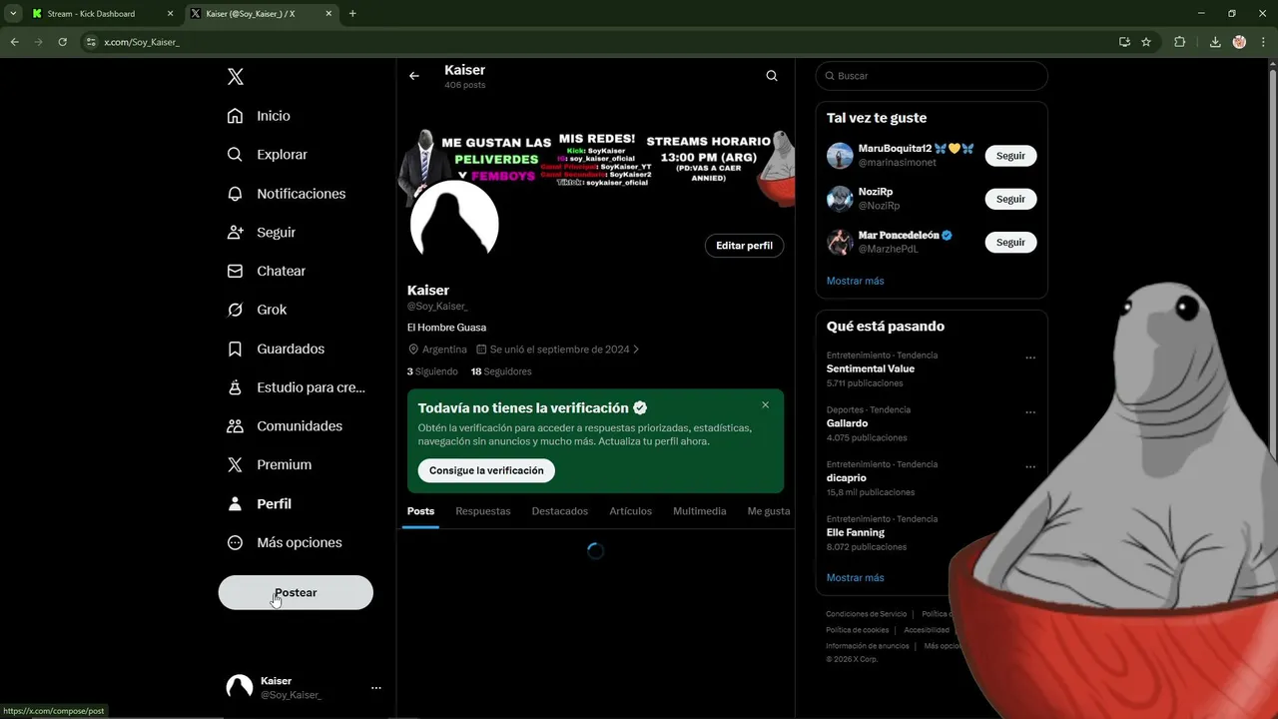The image size is (1278, 719).
Task: Open browser downloads icon
Action: click(x=1215, y=42)
